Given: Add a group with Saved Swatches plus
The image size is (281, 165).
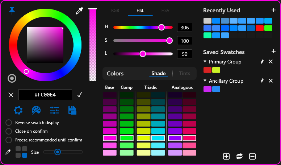Looking at the screenshot, I should click(x=273, y=51).
